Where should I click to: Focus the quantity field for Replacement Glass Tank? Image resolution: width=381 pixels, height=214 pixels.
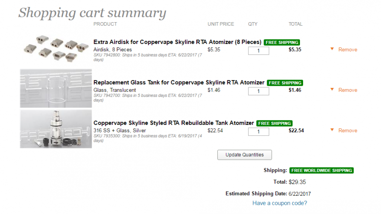258,91
